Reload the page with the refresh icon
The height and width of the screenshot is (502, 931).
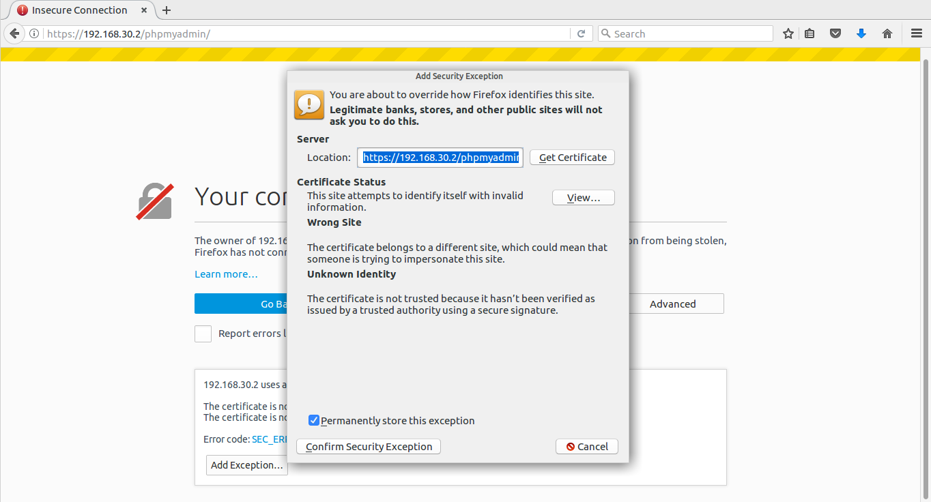[582, 33]
